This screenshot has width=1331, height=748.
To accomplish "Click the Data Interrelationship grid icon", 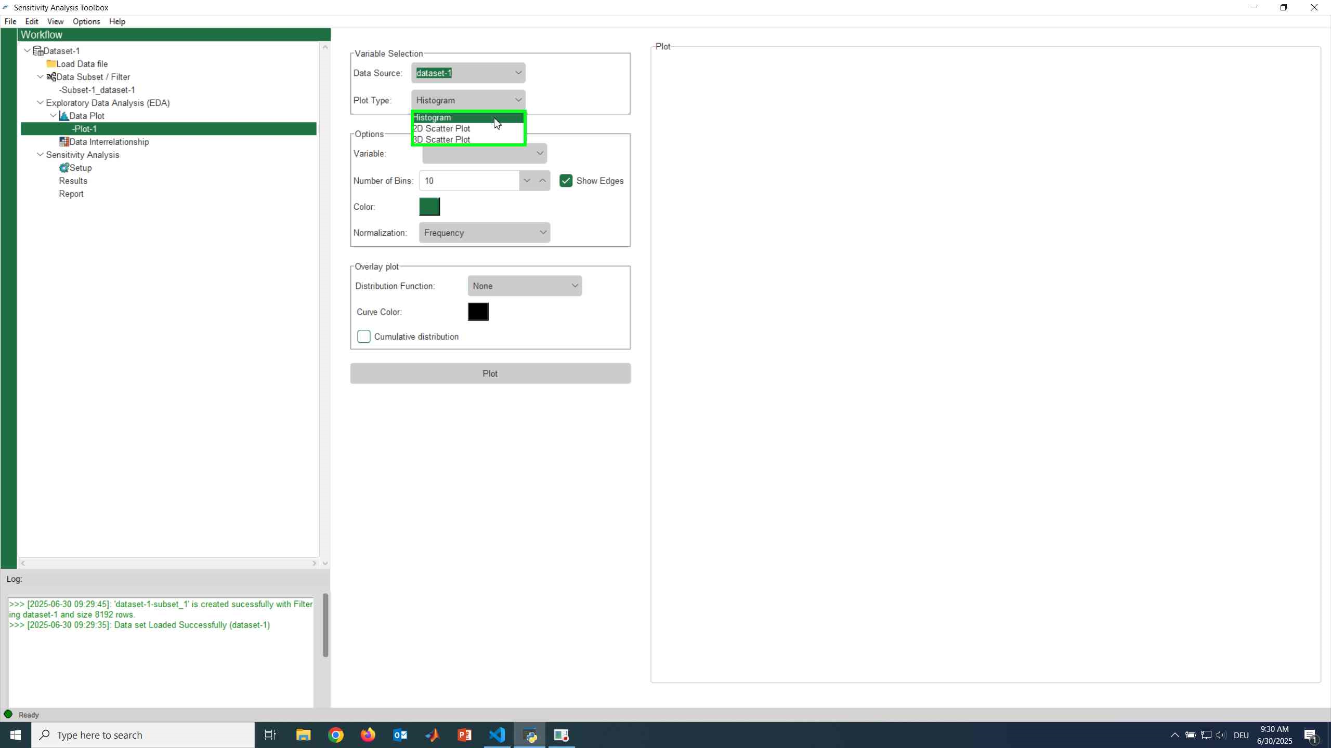I will [x=64, y=142].
